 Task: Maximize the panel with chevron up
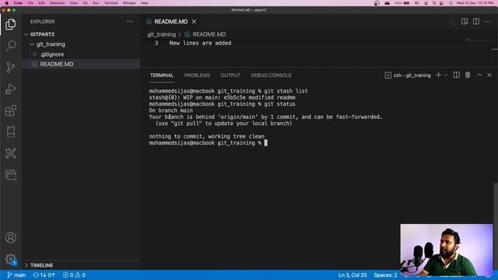(479, 75)
